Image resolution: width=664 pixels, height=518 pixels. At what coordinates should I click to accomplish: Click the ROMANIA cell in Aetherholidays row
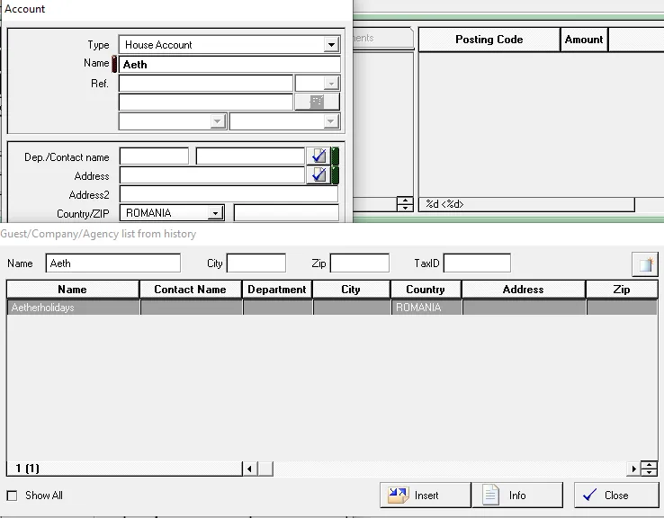click(426, 308)
